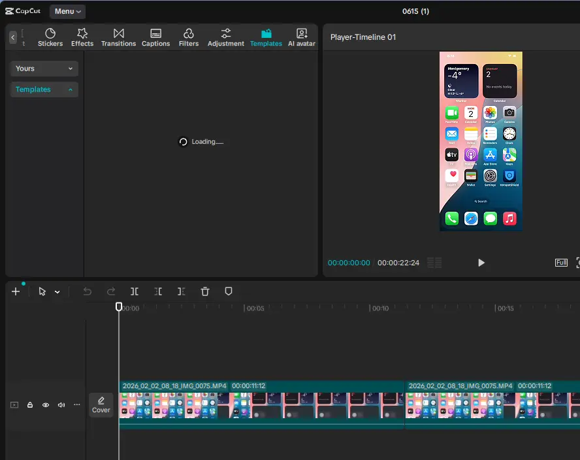
Task: Play the preview video
Action: pos(481,263)
